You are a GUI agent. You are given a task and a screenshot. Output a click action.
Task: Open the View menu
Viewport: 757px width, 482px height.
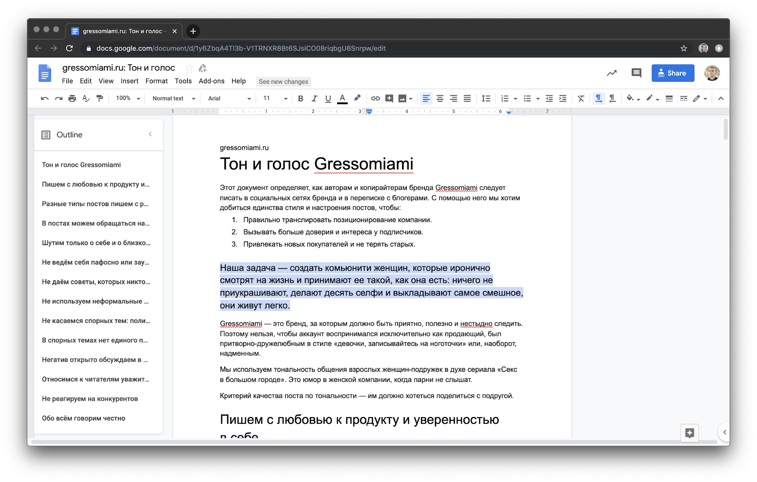[106, 81]
